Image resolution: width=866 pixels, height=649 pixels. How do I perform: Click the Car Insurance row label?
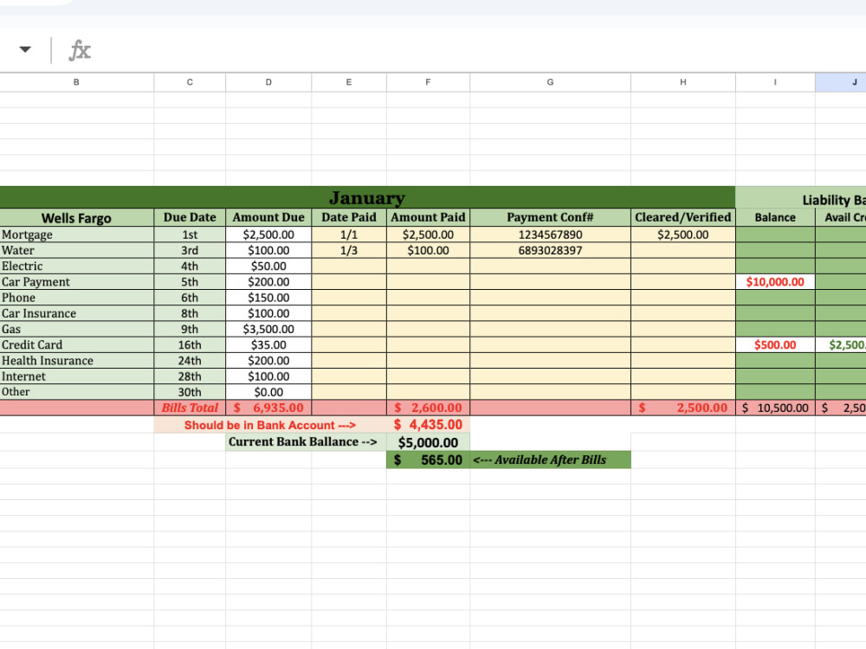point(39,313)
